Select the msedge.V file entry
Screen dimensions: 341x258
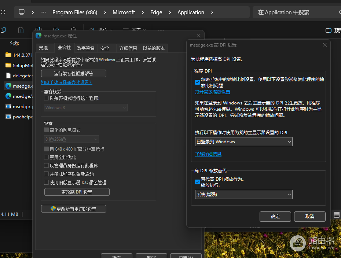tap(19, 96)
